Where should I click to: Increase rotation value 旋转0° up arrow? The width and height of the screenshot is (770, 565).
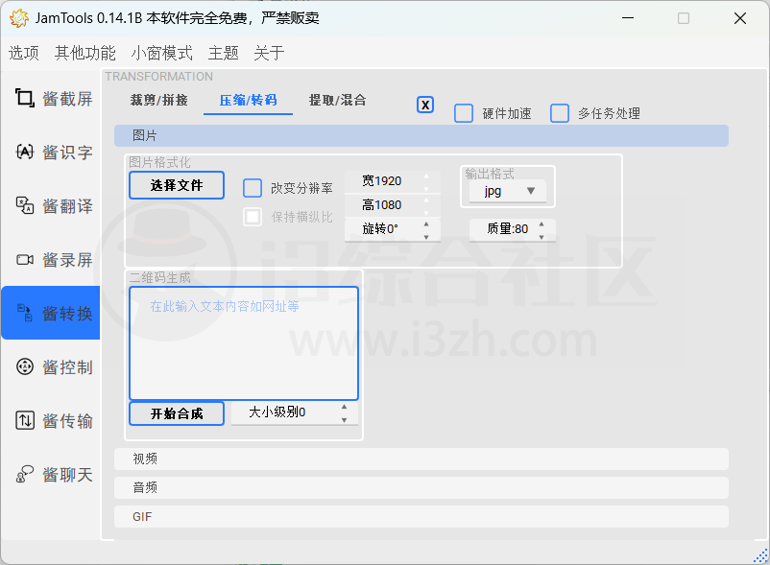pos(426,224)
